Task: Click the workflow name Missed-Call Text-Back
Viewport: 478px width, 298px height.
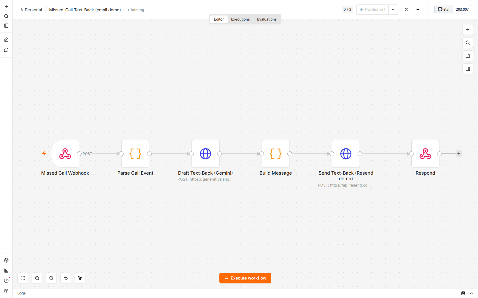Action: [85, 10]
